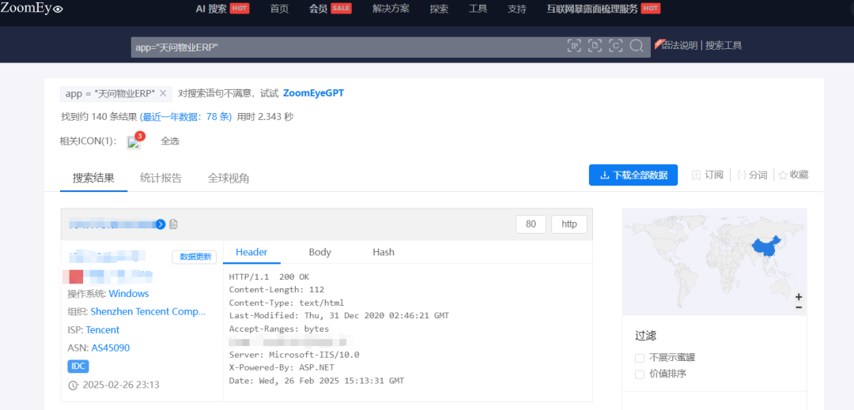Screen dimensions: 854x410
Task: Click 'X-Powered-By: ASP.NET' header line
Action: pyautogui.click(x=283, y=367)
